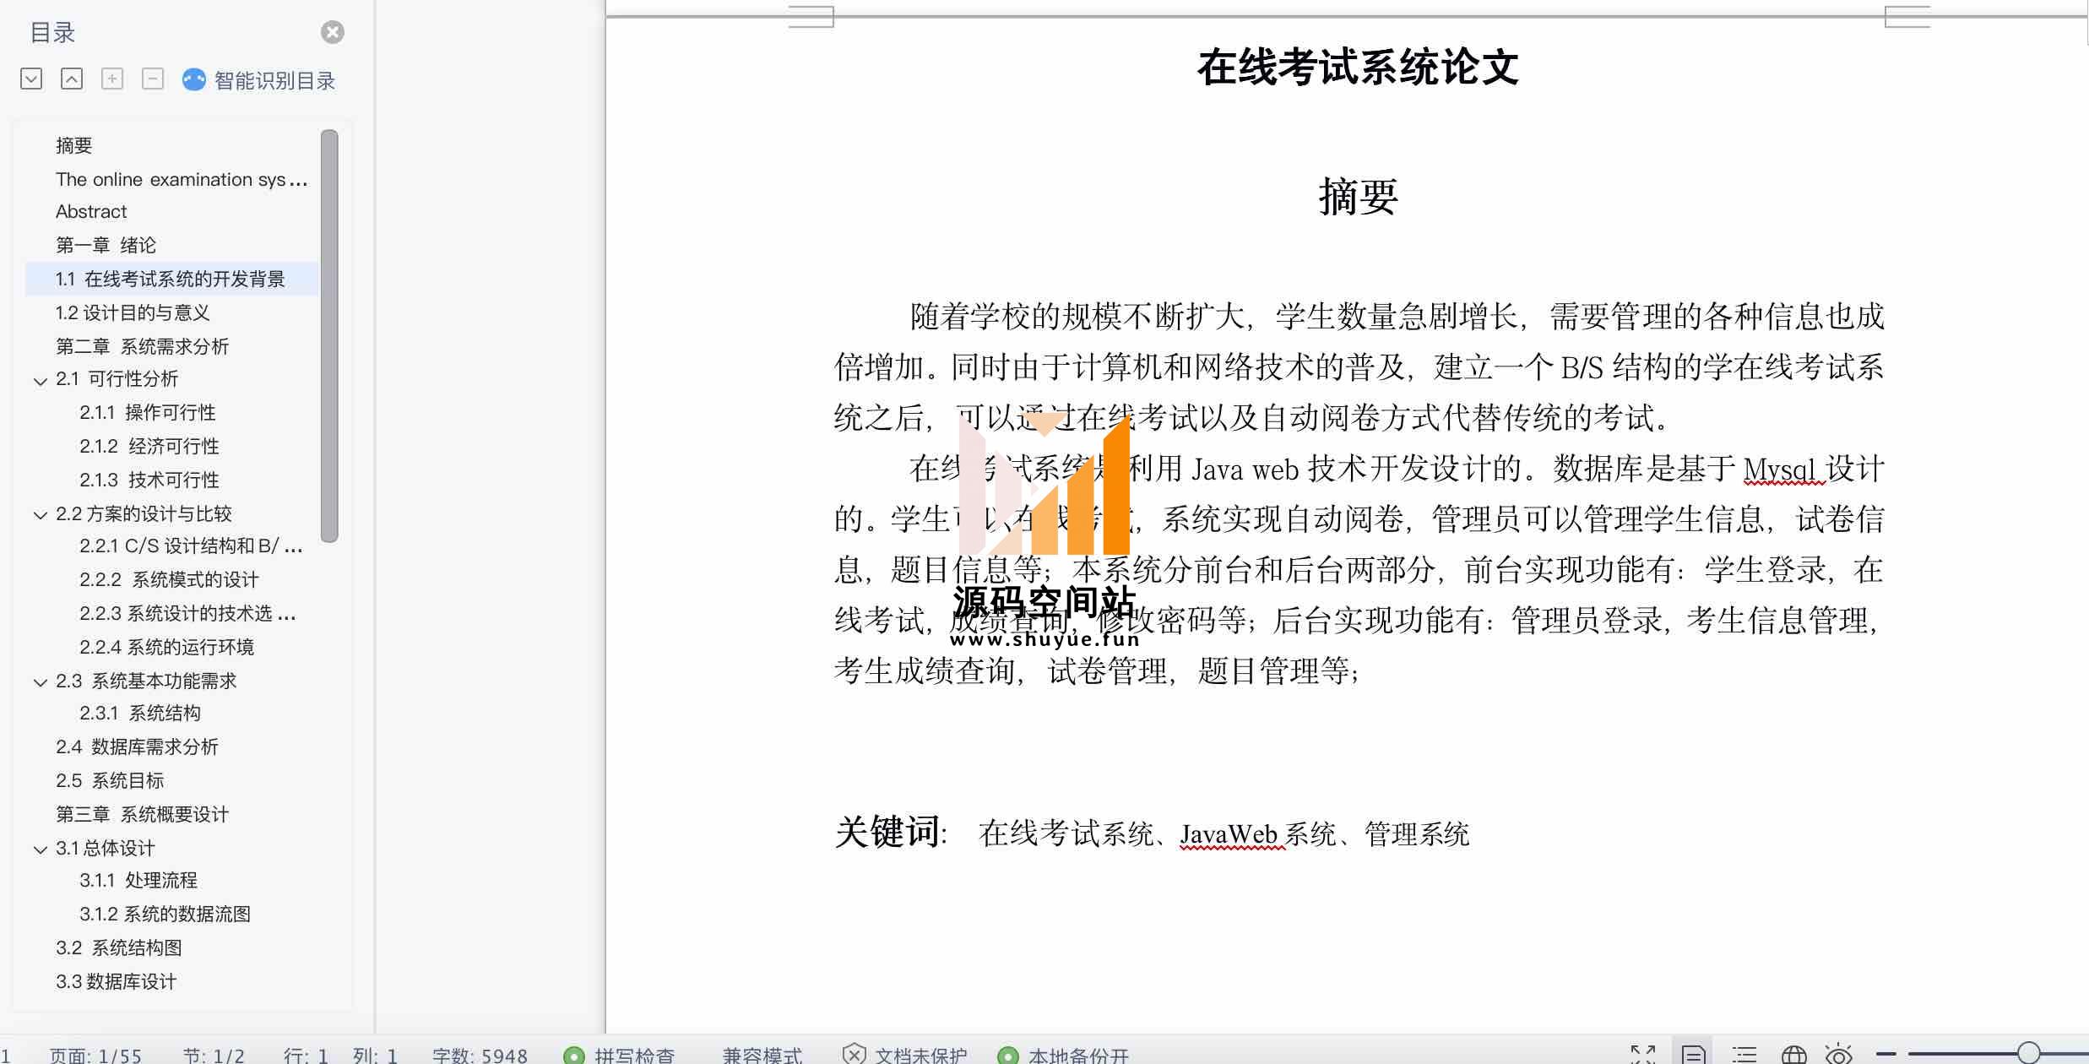Image resolution: width=2089 pixels, height=1064 pixels.
Task: Click the document title 在线考试系统论文
Action: (1358, 68)
